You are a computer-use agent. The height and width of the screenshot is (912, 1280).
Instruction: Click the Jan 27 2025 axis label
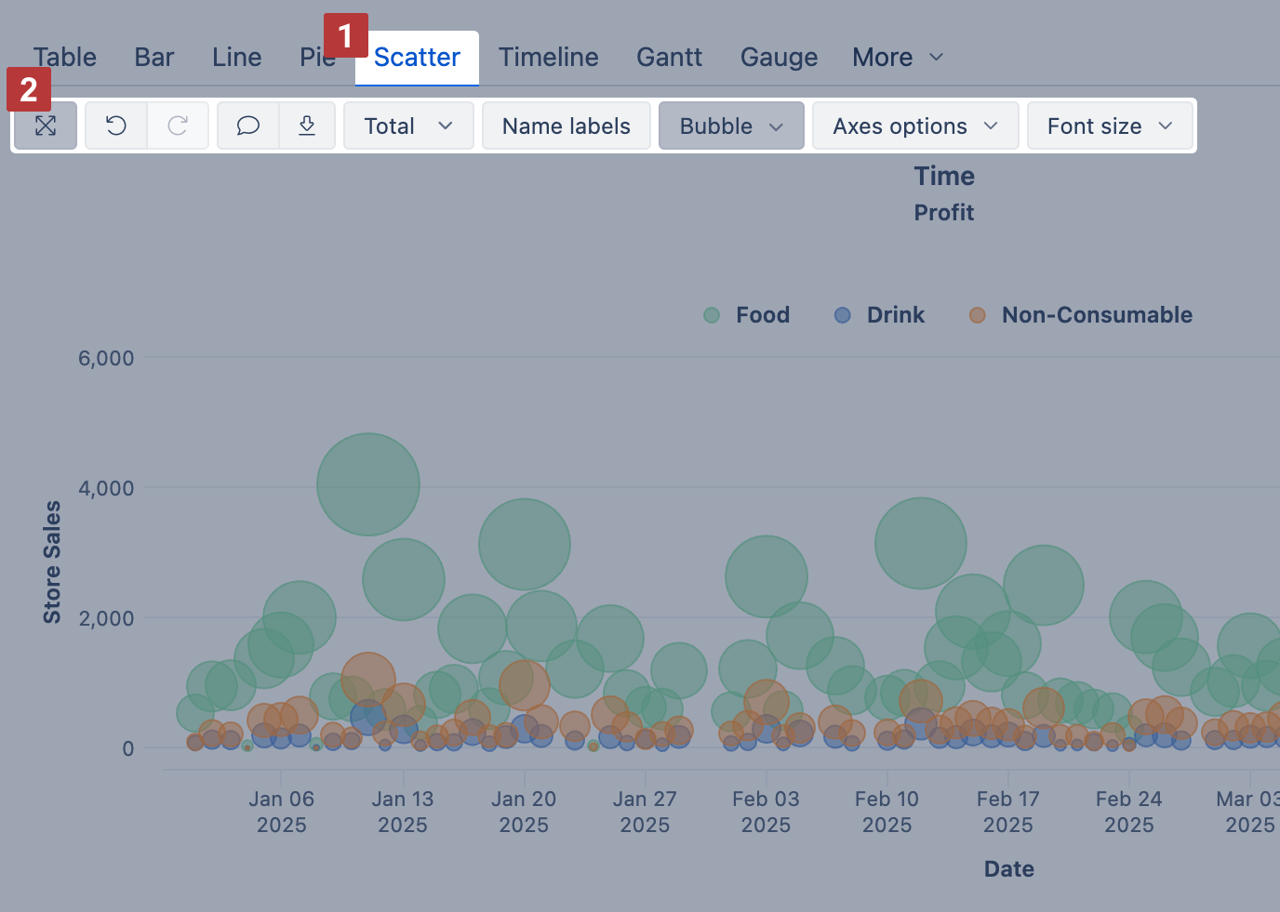click(x=645, y=812)
